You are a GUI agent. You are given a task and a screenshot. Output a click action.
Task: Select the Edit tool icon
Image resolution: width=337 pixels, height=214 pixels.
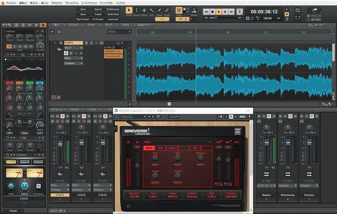coord(152,11)
